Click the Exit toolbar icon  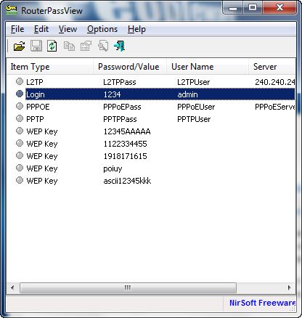pyautogui.click(x=120, y=46)
